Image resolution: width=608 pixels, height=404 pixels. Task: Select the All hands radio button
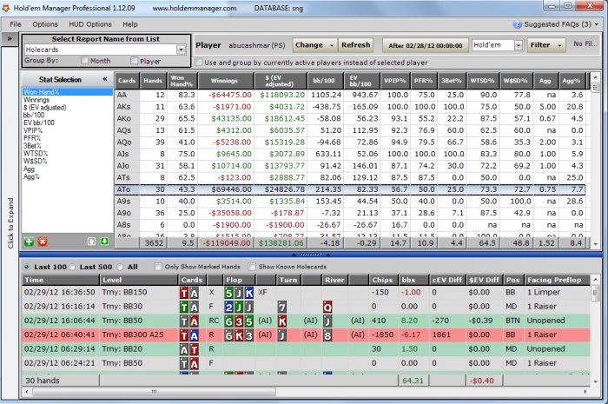120,267
